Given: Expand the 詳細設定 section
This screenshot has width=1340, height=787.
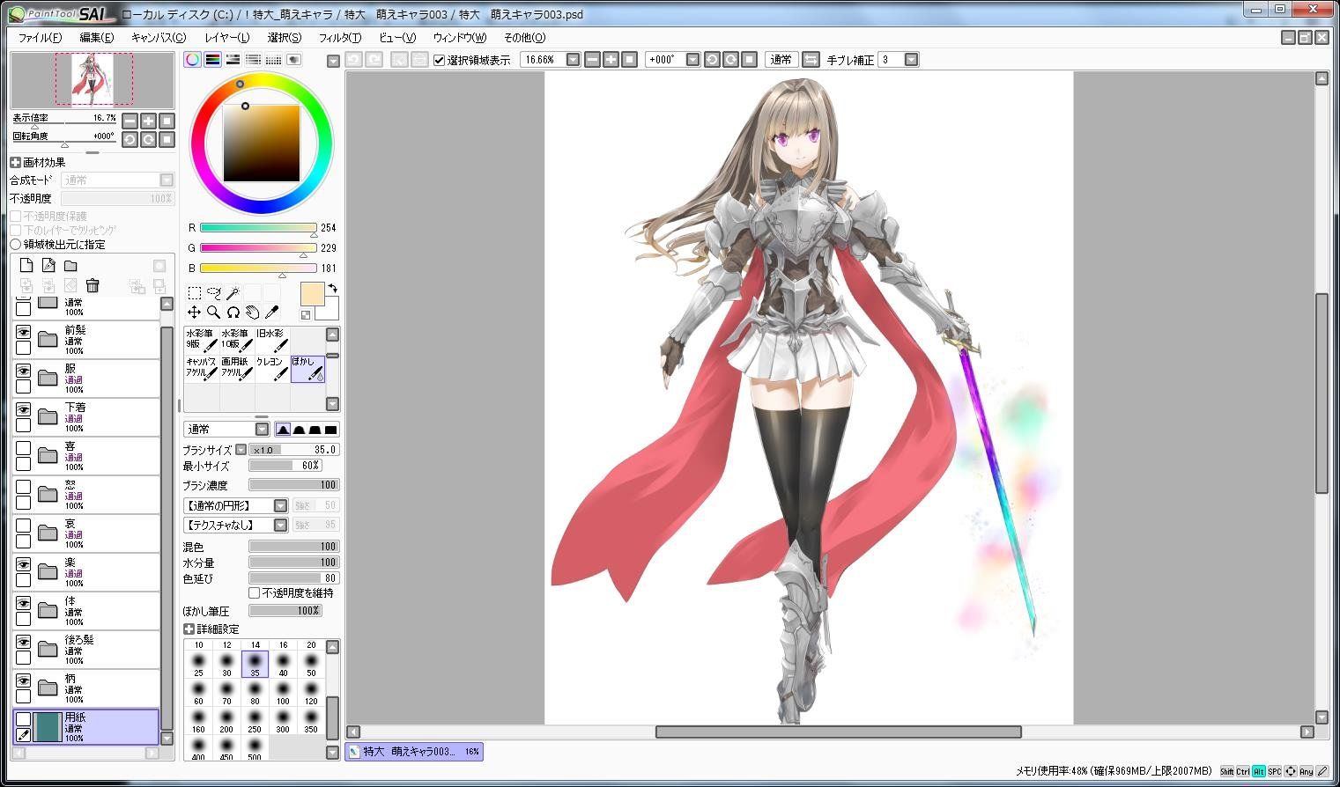Looking at the screenshot, I should [189, 629].
